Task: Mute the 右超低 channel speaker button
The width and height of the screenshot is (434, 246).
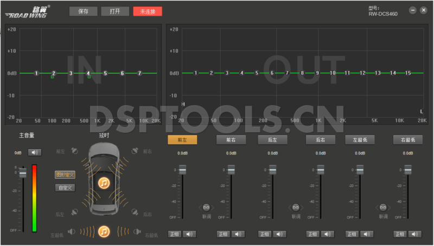Action: (x=414, y=234)
